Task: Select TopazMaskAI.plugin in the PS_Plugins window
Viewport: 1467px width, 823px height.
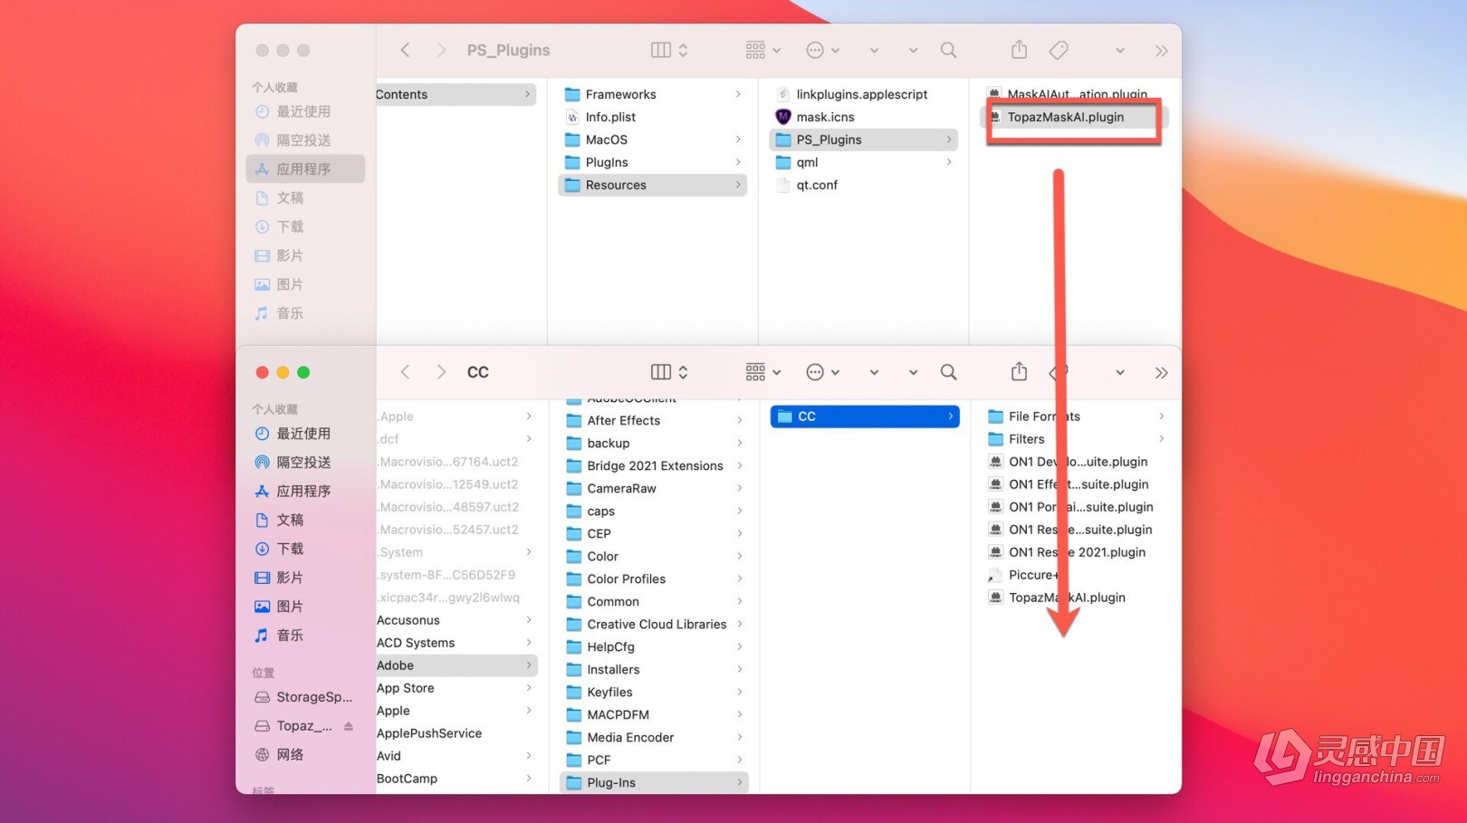Action: pos(1074,117)
